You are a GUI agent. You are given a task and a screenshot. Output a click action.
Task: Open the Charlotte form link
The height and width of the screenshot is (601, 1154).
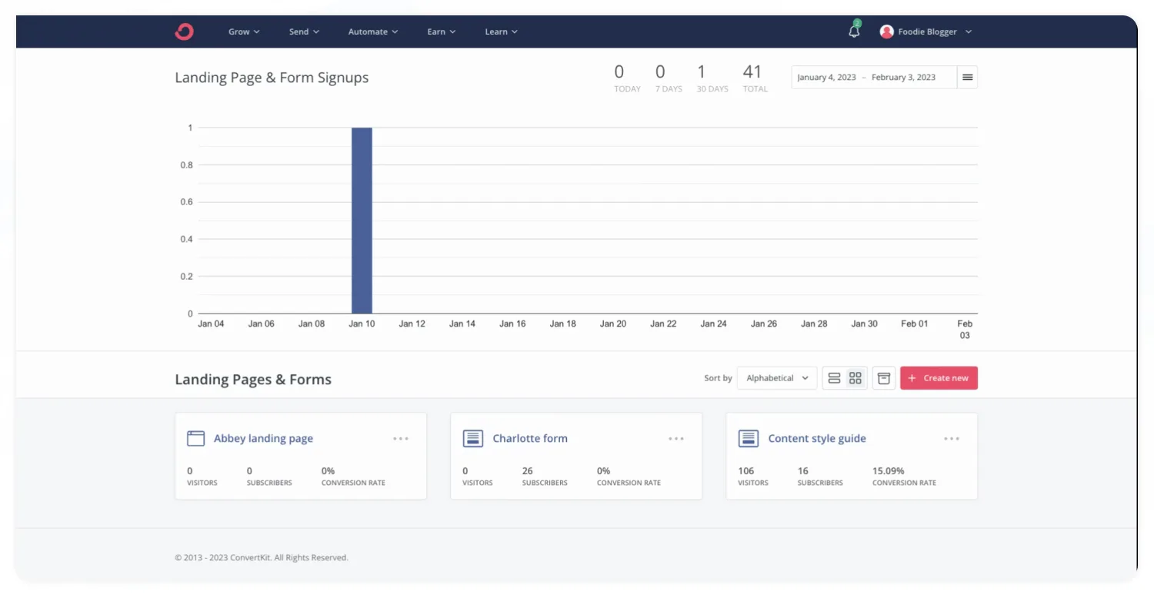click(530, 439)
